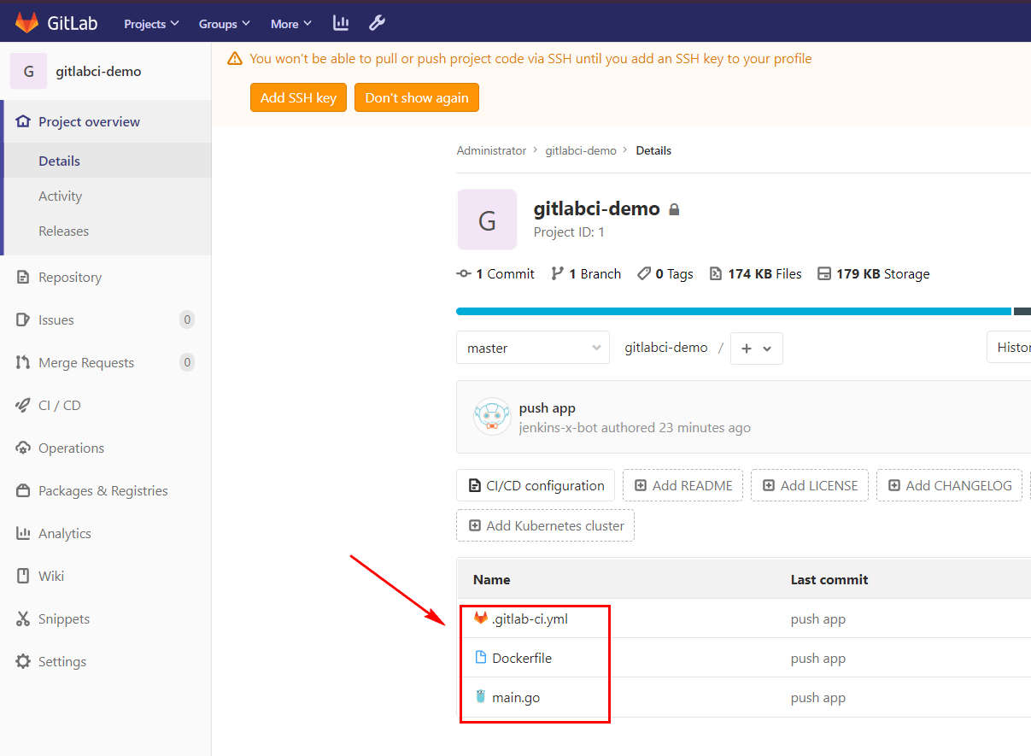Click the tag icon beside 0 Tags
This screenshot has height=756, width=1031.
coord(644,273)
